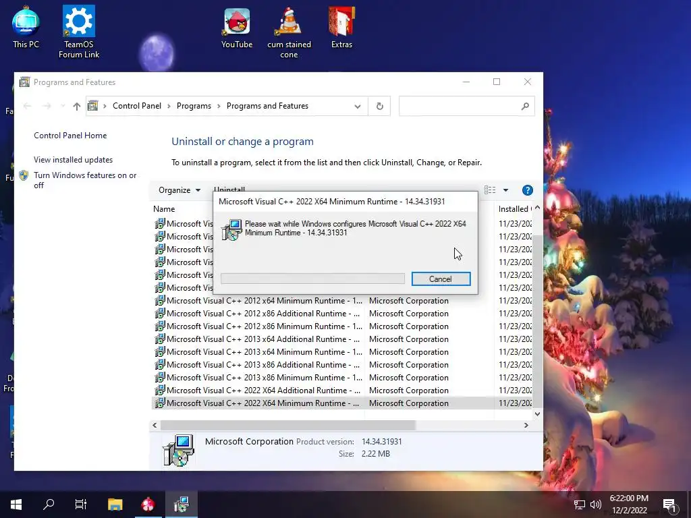This screenshot has width=691, height=518.
Task: Open Task View on the taskbar
Action: (81, 505)
